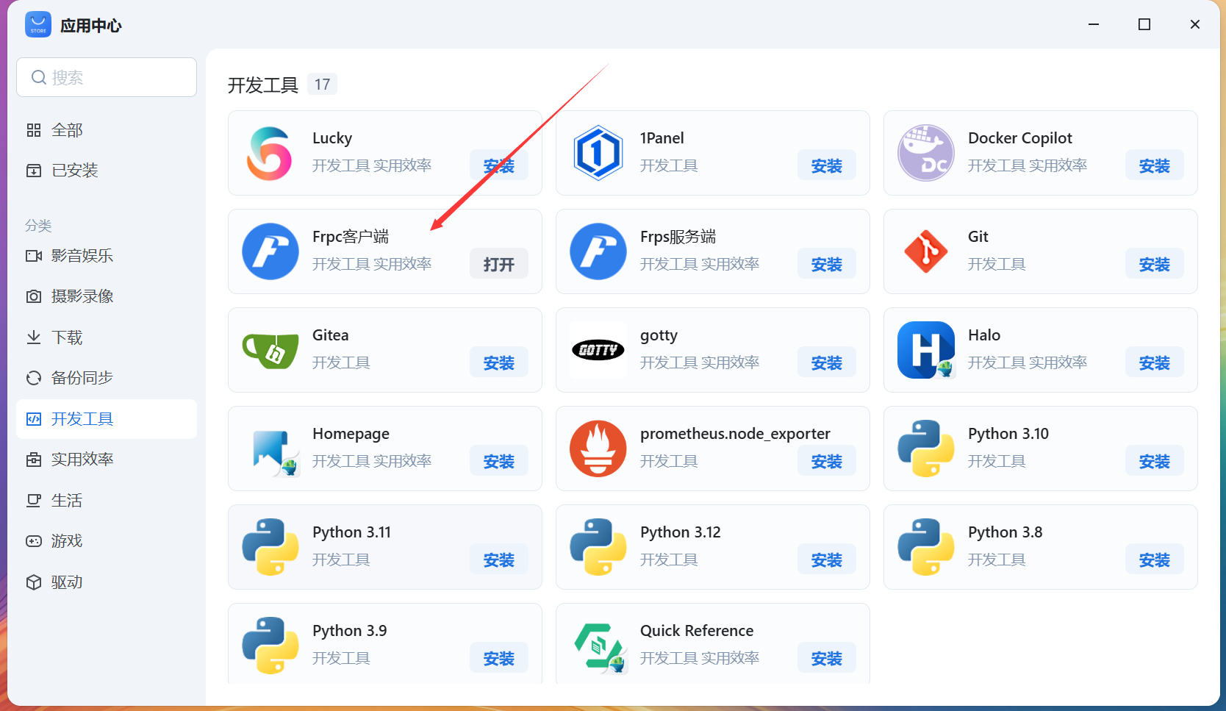This screenshot has width=1226, height=711.
Task: Install Python 3.10
Action: (1155, 462)
